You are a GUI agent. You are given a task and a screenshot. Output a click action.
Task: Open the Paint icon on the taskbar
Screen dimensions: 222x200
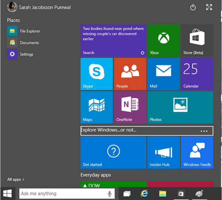(199, 194)
